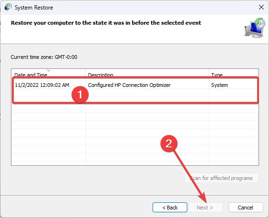The image size is (269, 218).
Task: Sort by the Date and Time column
Action: pos(48,75)
